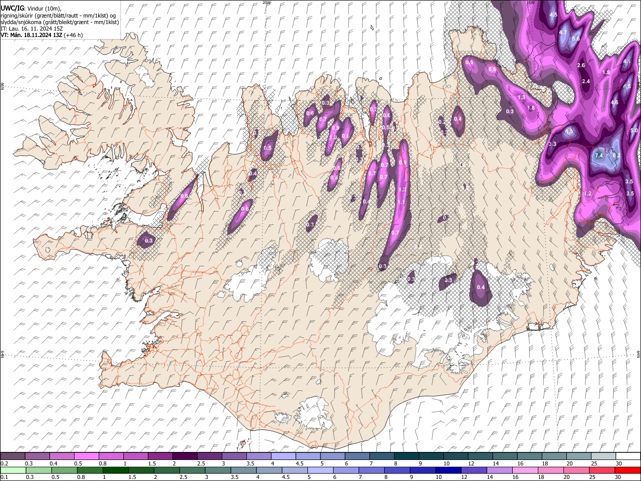Select the '1.3' precipitation value on the map

point(521,97)
